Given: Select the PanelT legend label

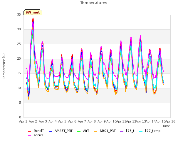Looking at the screenshot, I should pyautogui.click(x=39, y=131).
